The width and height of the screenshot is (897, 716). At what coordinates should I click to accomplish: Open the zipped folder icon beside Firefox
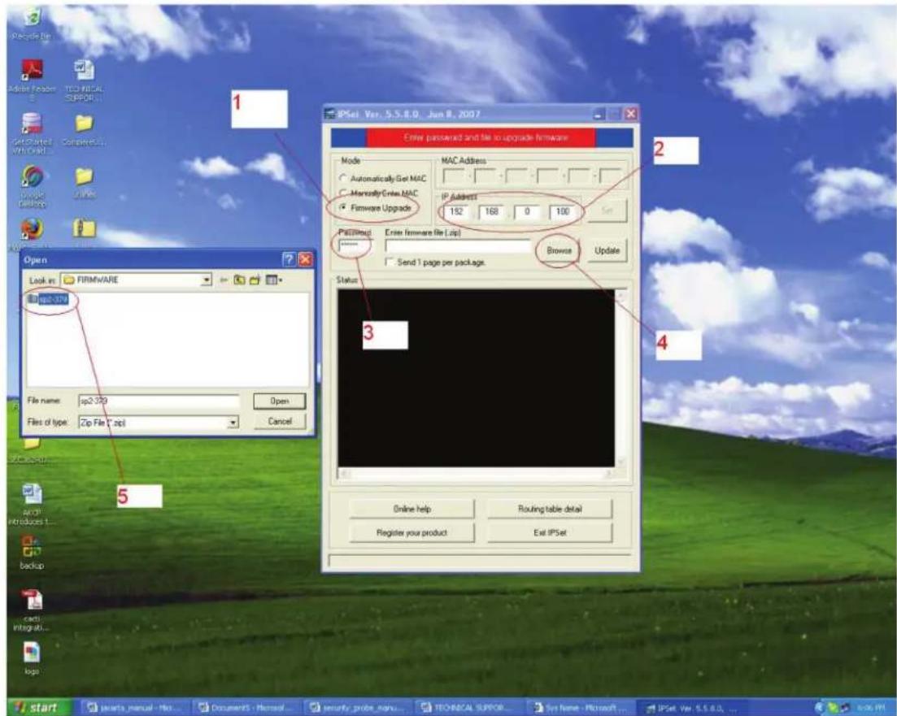point(85,230)
